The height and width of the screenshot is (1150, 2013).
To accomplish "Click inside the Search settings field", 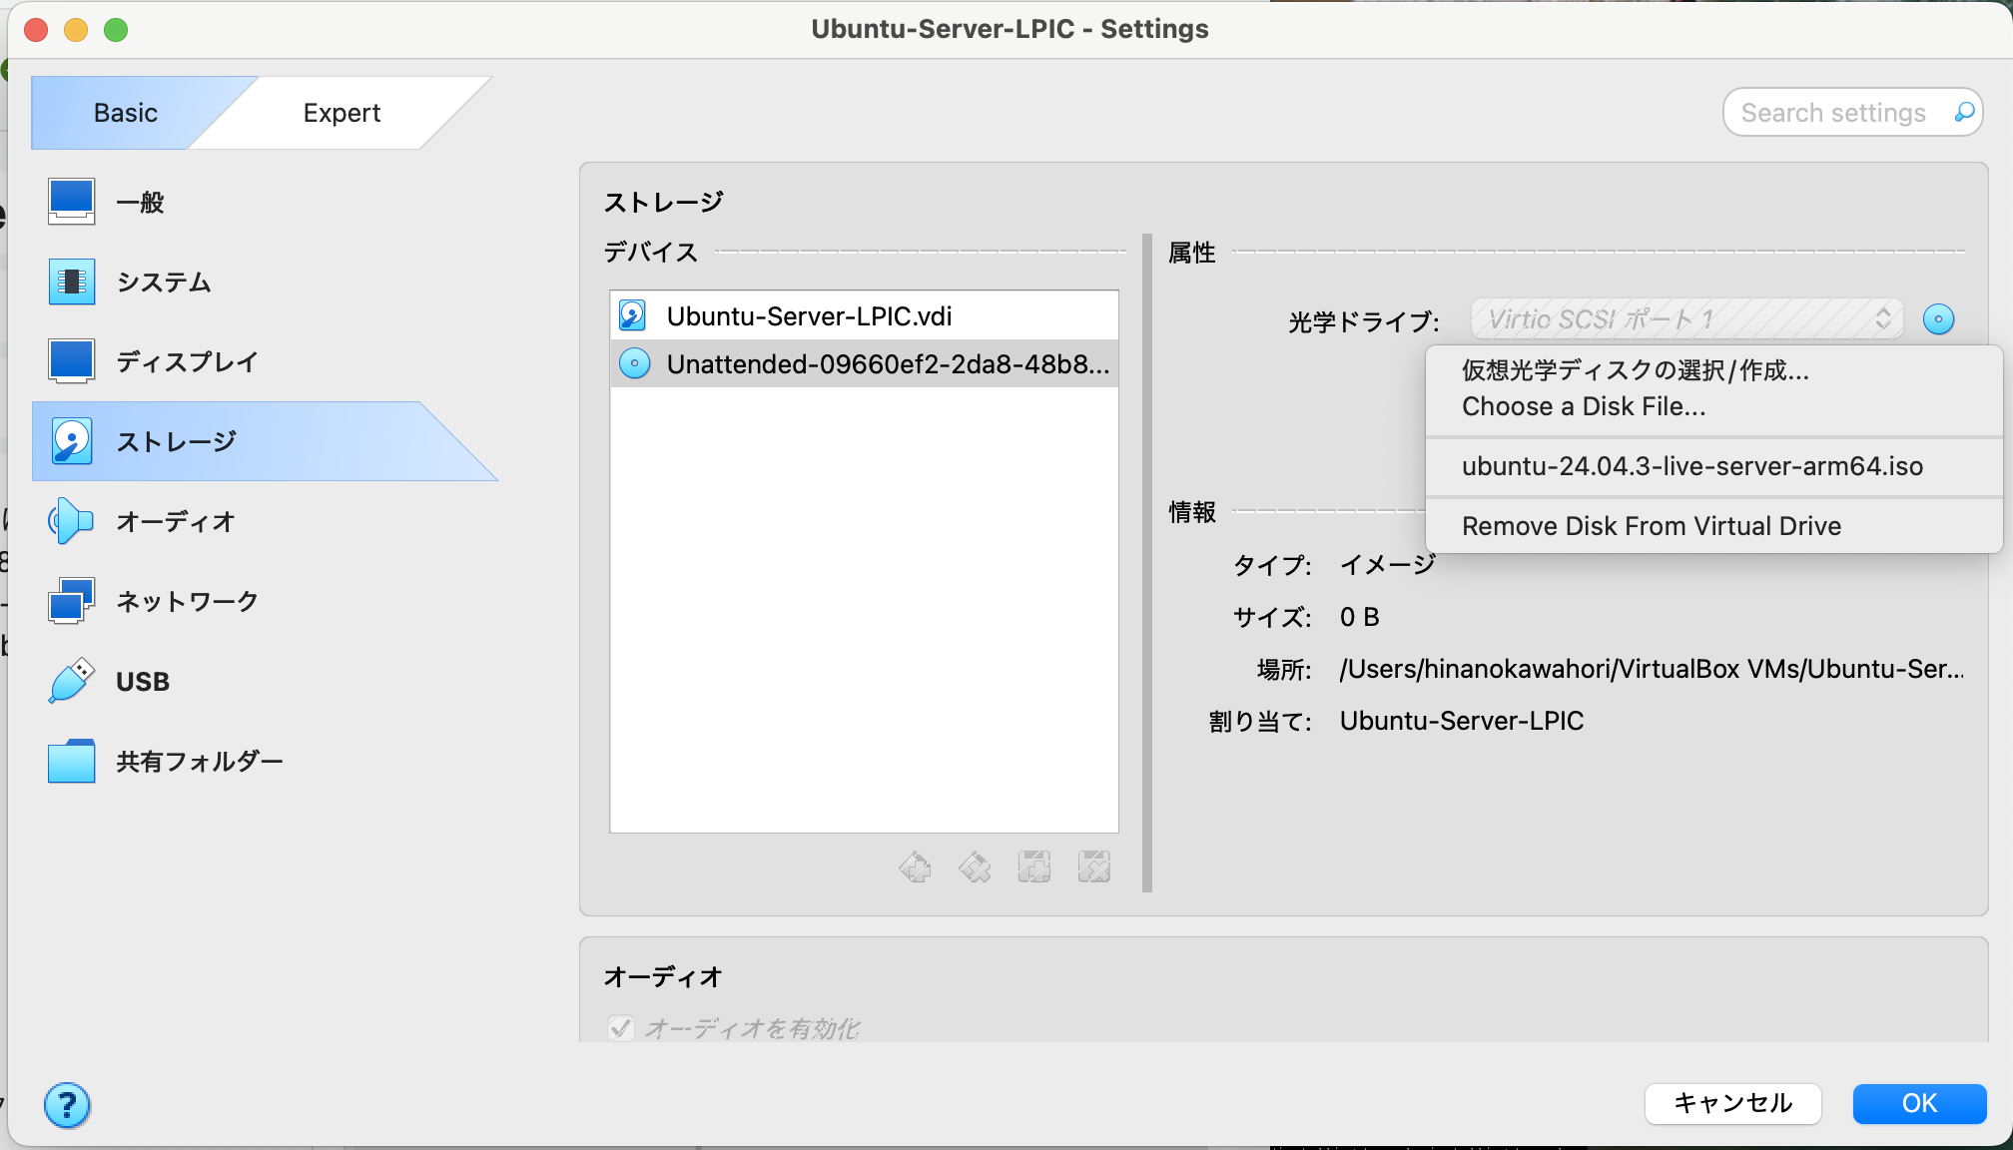I will tap(1843, 112).
